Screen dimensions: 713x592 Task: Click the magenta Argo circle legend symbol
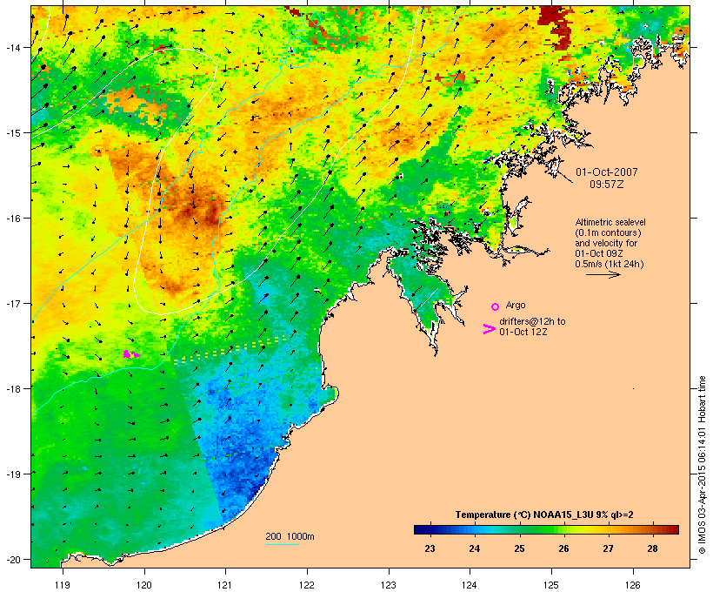pyautogui.click(x=496, y=306)
